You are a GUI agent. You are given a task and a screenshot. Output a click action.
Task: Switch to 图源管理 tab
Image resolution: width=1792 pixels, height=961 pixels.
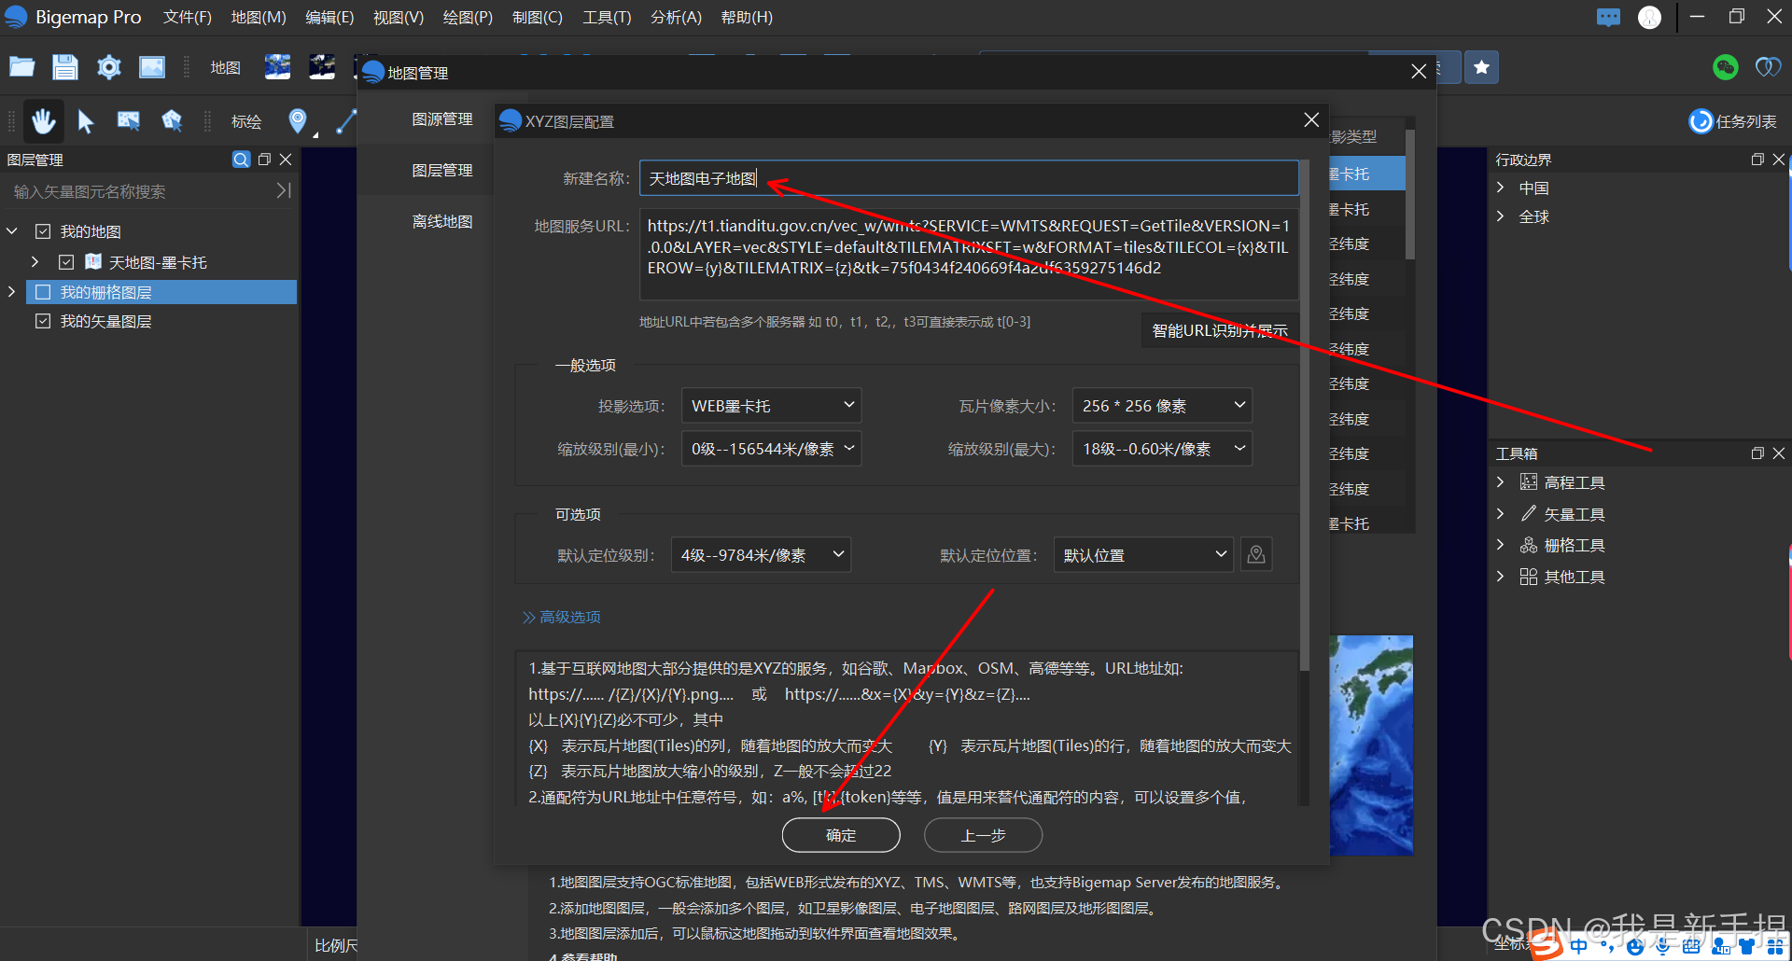[442, 119]
